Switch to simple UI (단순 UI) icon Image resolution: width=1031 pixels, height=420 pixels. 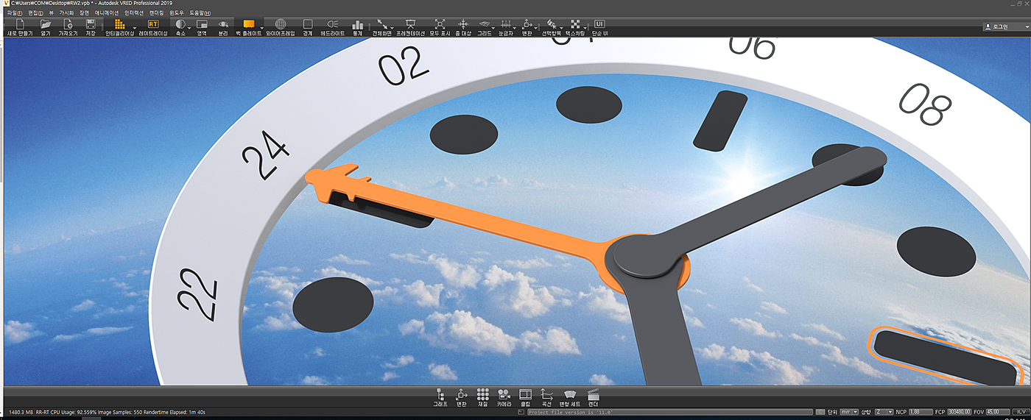click(599, 24)
